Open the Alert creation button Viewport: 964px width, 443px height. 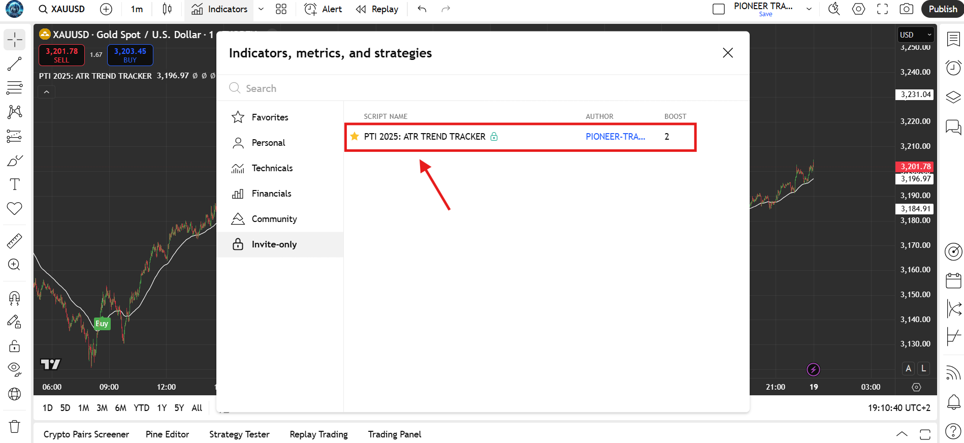323,9
